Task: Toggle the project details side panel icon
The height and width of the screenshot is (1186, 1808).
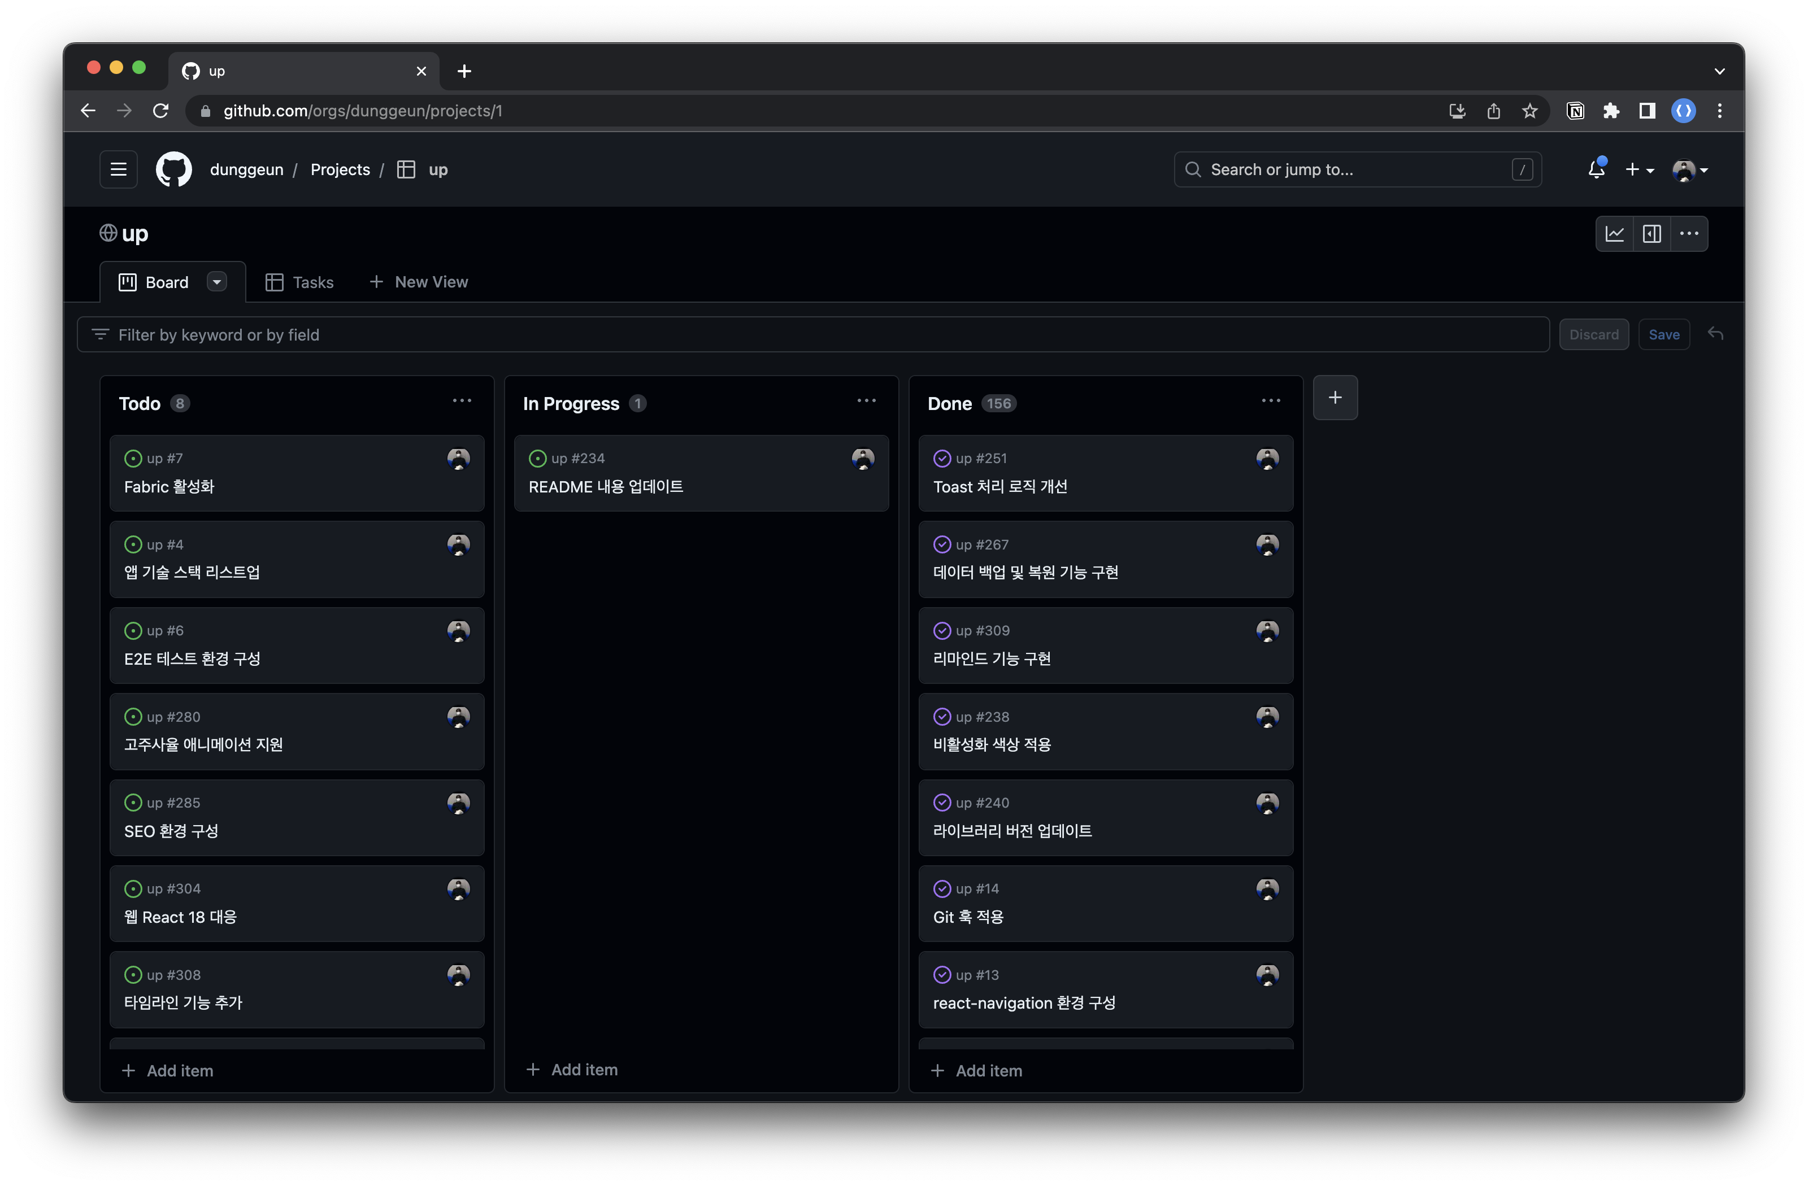Action: [1651, 234]
